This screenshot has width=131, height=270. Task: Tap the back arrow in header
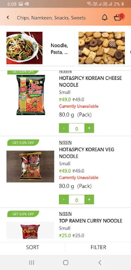coord(8,17)
